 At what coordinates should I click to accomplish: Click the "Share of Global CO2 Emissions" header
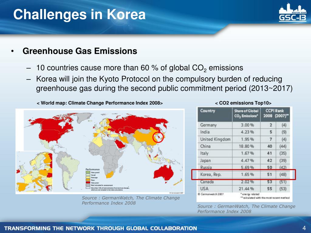(246, 113)
